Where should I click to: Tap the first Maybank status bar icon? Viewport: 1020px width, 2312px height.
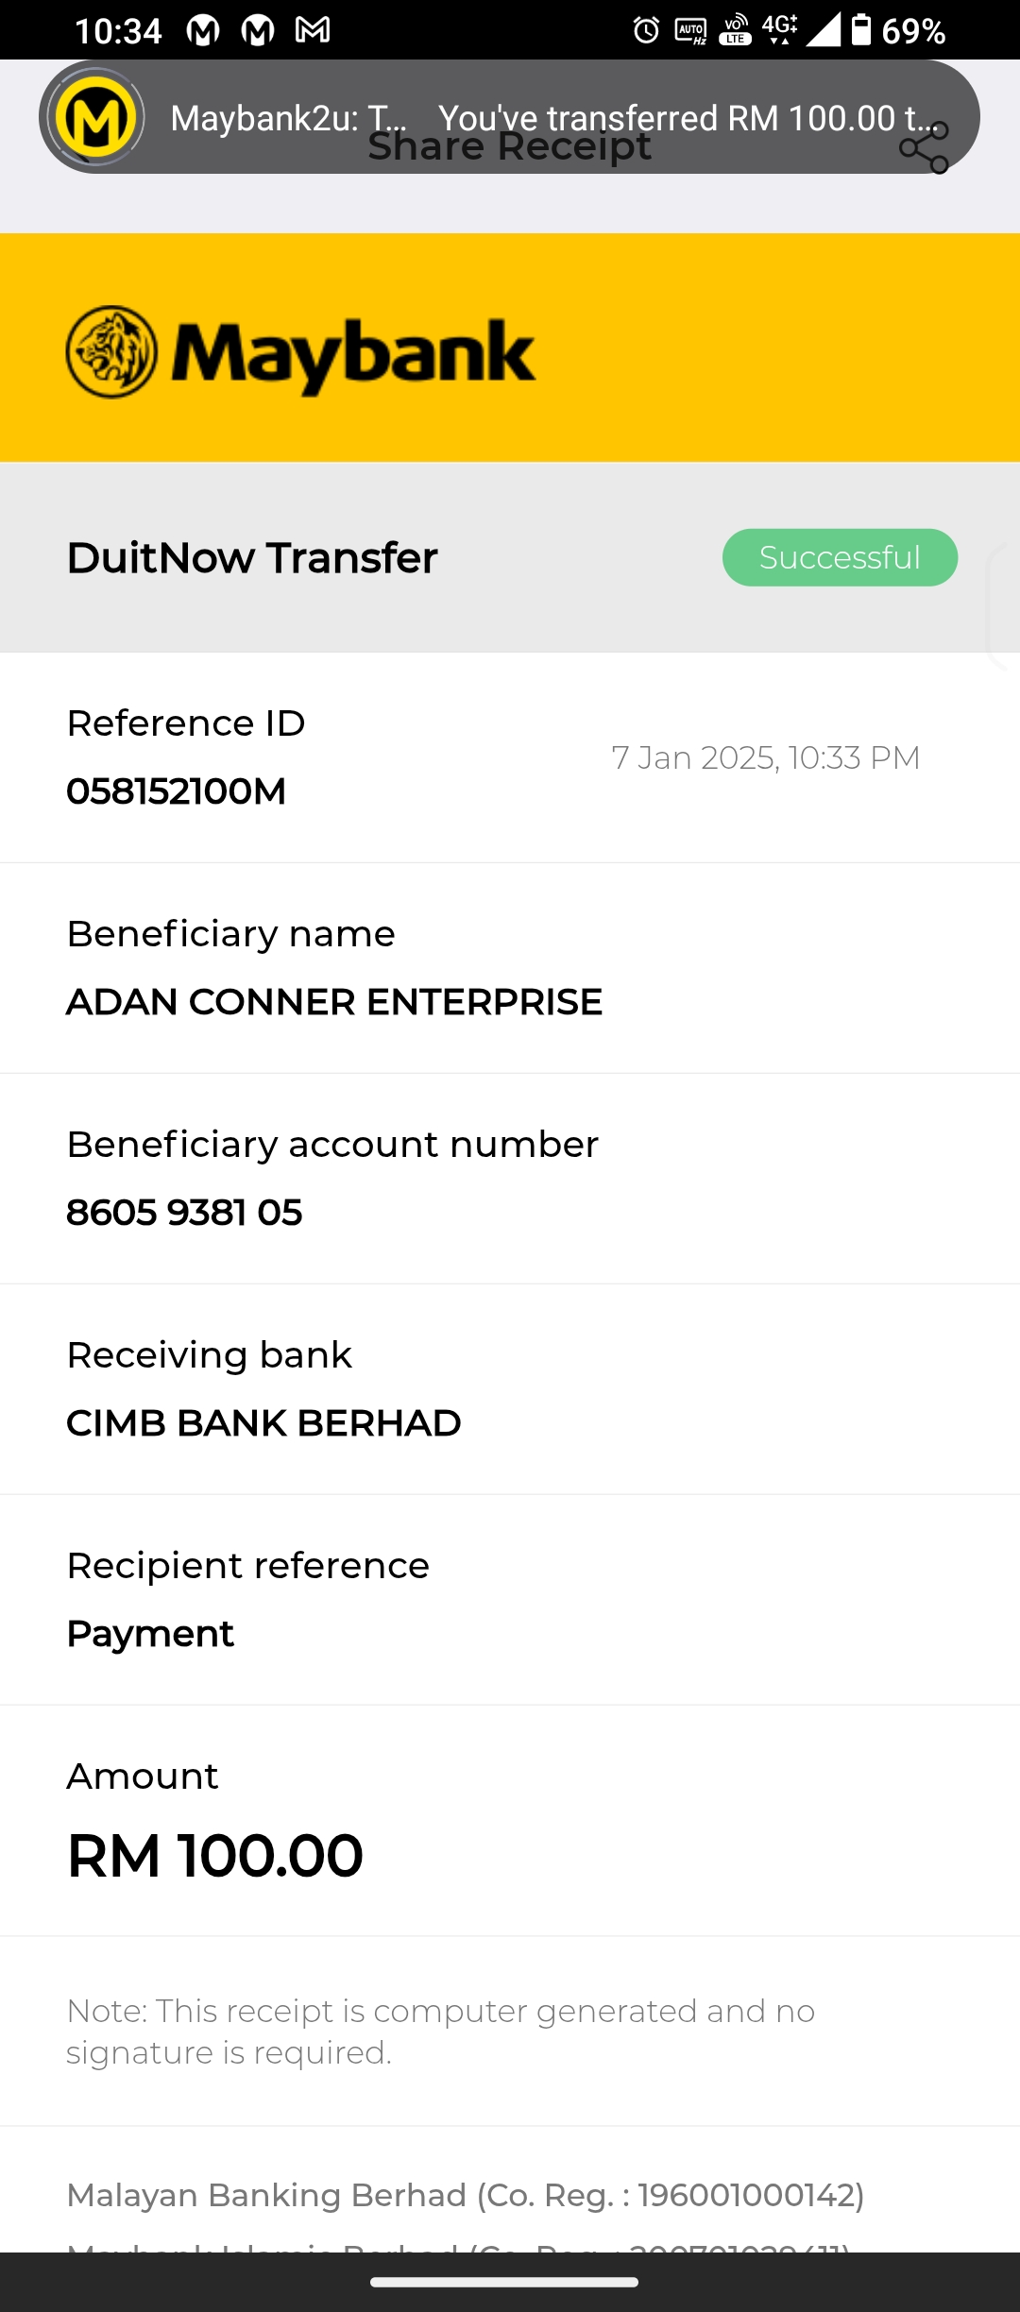203,30
